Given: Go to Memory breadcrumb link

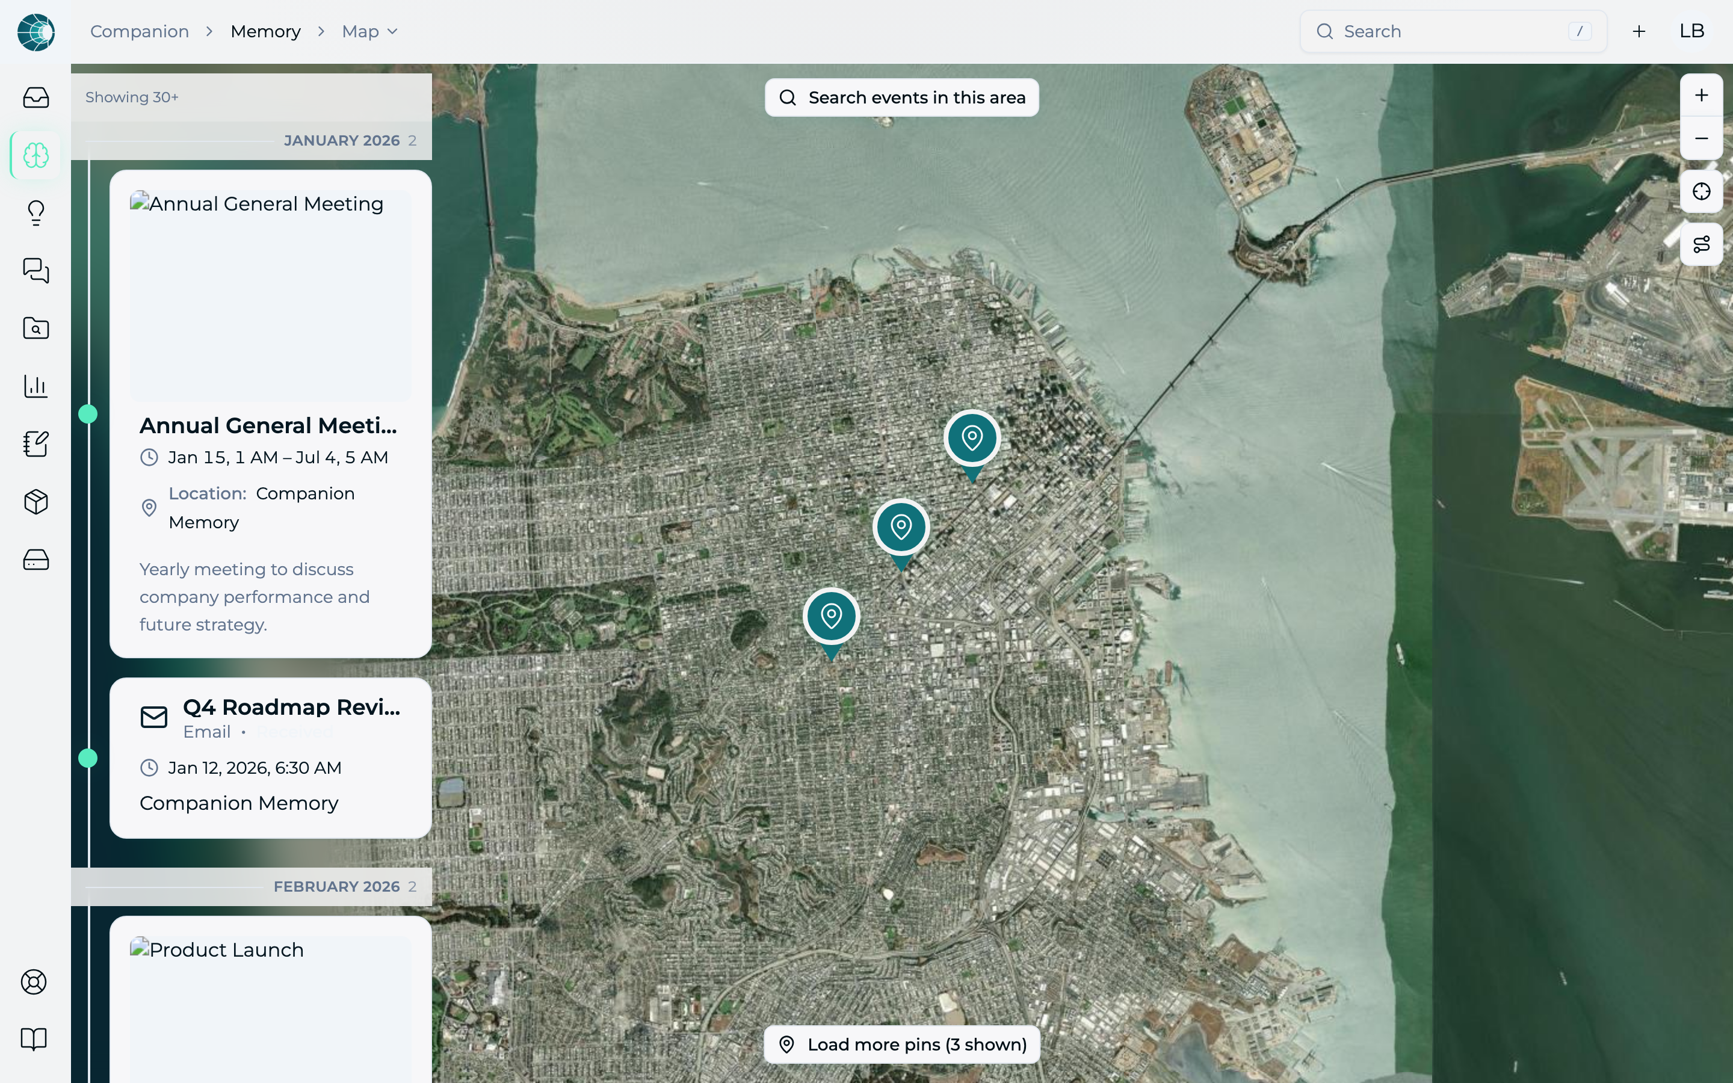Looking at the screenshot, I should pyautogui.click(x=266, y=31).
